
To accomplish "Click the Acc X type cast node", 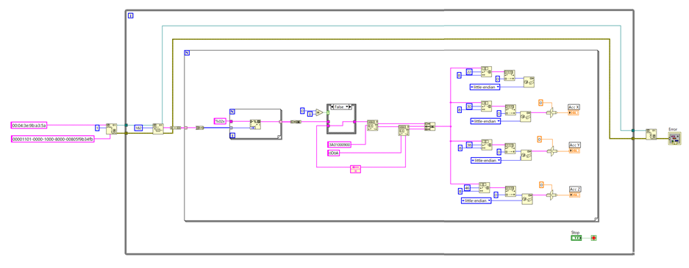I will (x=526, y=117).
